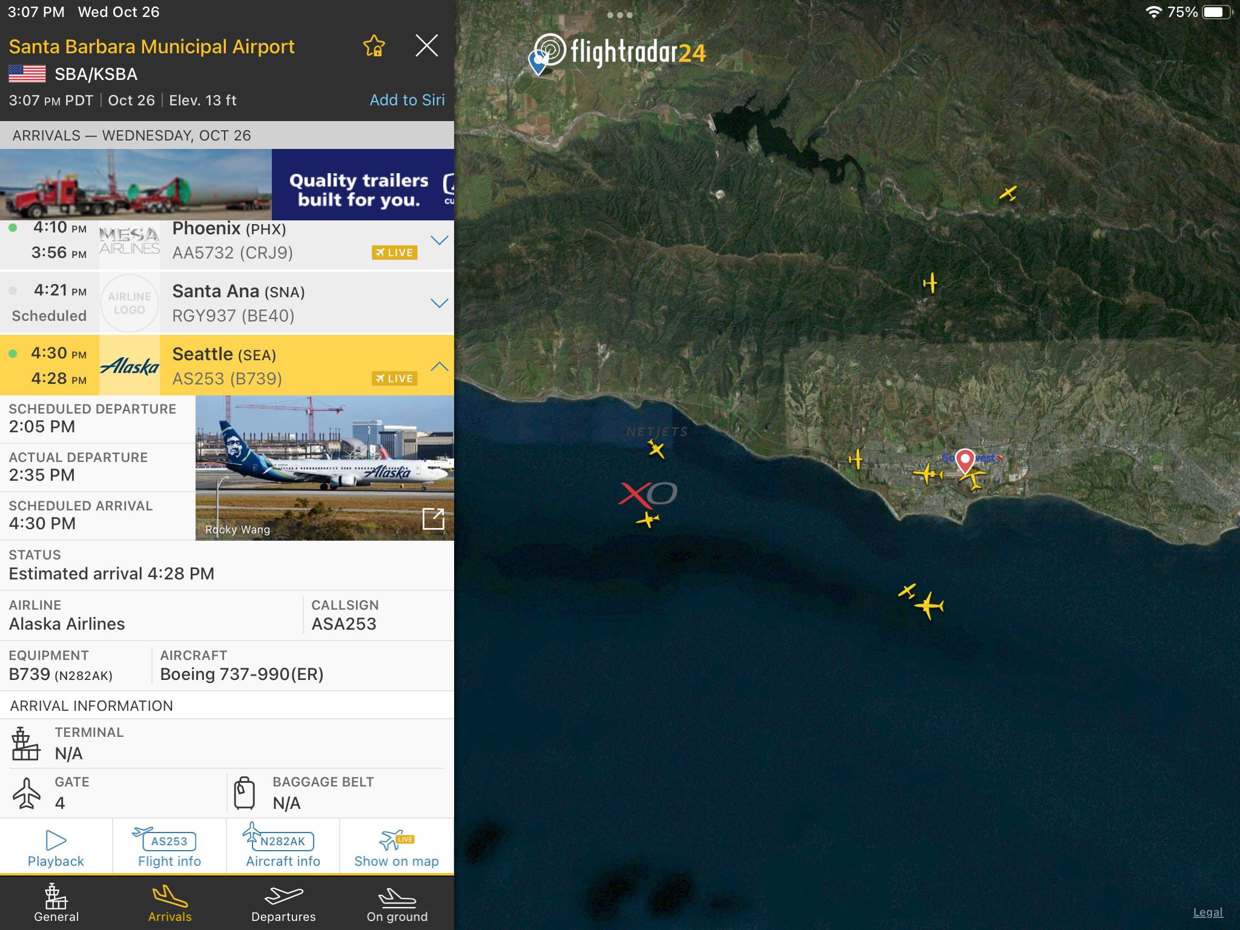Viewport: 1240px width, 930px height.
Task: Select the XO-branded aircraft over the ocean
Action: point(648,519)
